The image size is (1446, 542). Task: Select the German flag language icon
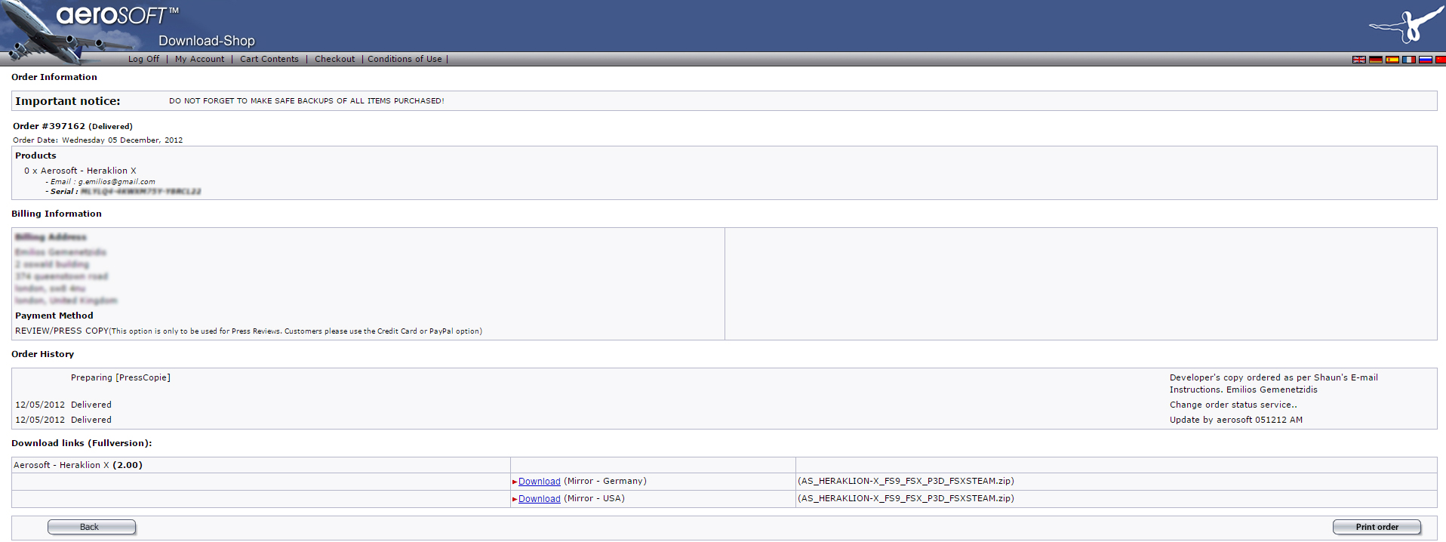coord(1375,60)
